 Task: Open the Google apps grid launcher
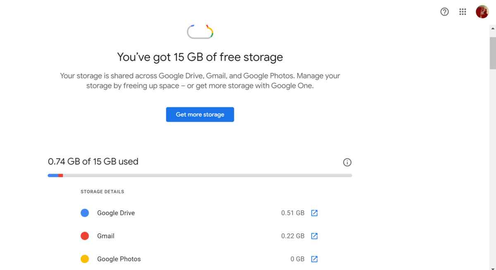(463, 12)
